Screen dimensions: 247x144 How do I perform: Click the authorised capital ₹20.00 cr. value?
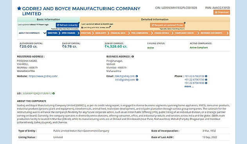tap(29, 47)
